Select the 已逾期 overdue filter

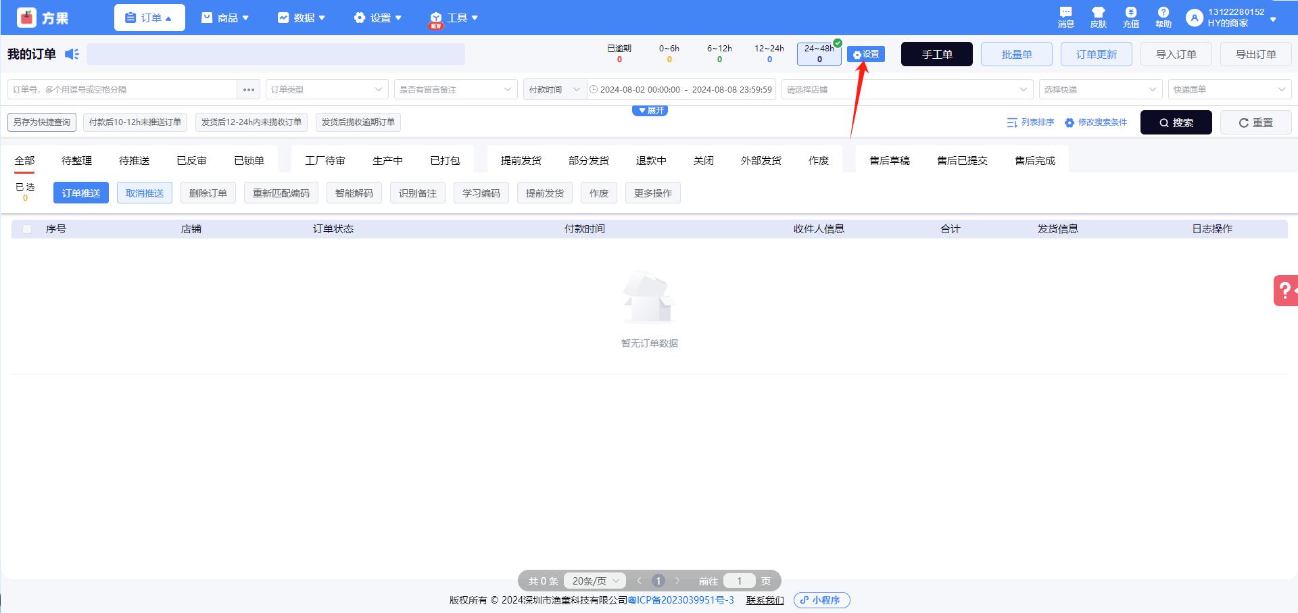pos(619,53)
